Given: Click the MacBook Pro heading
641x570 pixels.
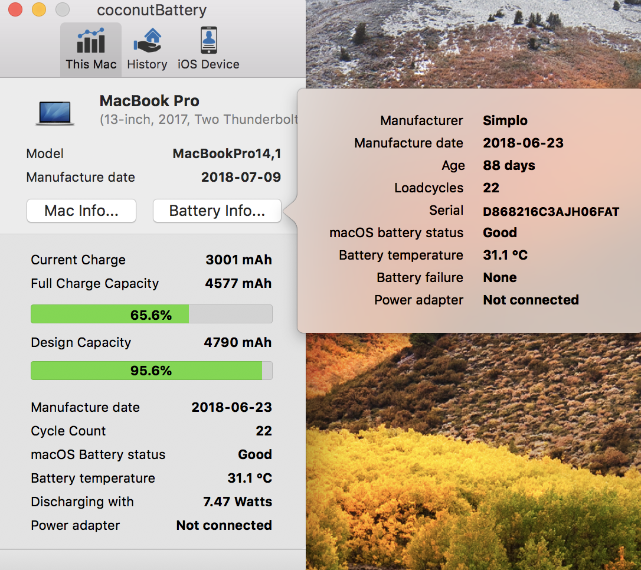Looking at the screenshot, I should pyautogui.click(x=149, y=101).
